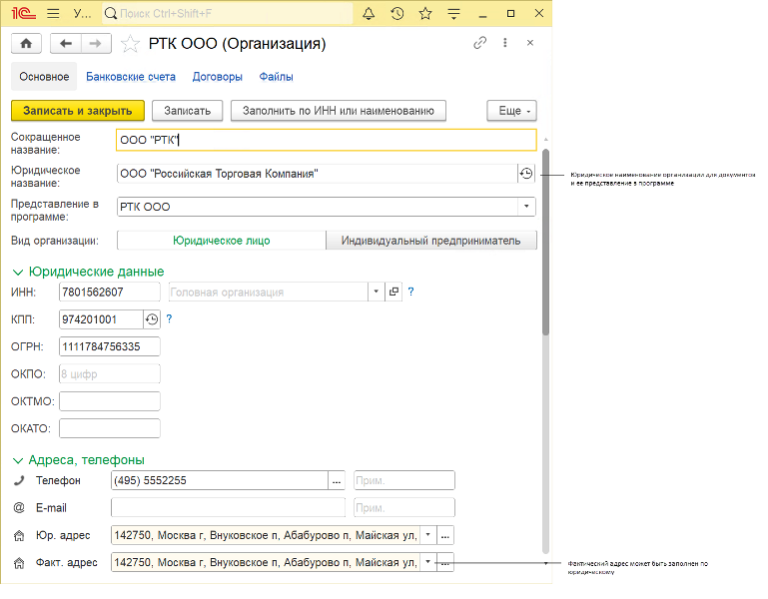Click the phone handset icon
Viewport: 768px width, 599px height.
coord(19,480)
